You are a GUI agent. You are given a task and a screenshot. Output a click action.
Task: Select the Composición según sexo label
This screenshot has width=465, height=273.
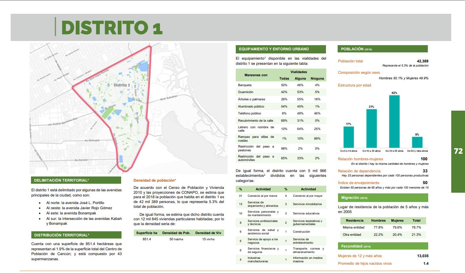click(x=359, y=73)
